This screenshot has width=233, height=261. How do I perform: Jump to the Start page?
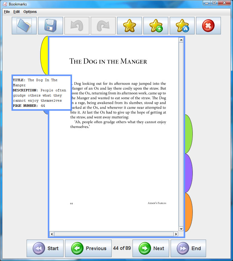45,248
